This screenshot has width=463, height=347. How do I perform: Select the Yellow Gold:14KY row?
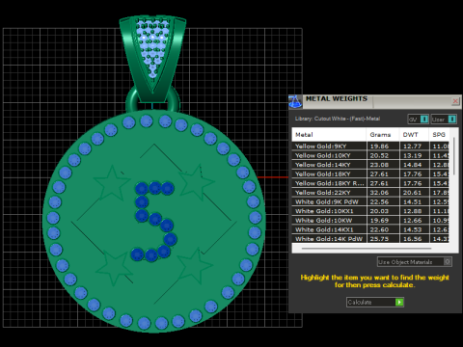[x=370, y=165]
